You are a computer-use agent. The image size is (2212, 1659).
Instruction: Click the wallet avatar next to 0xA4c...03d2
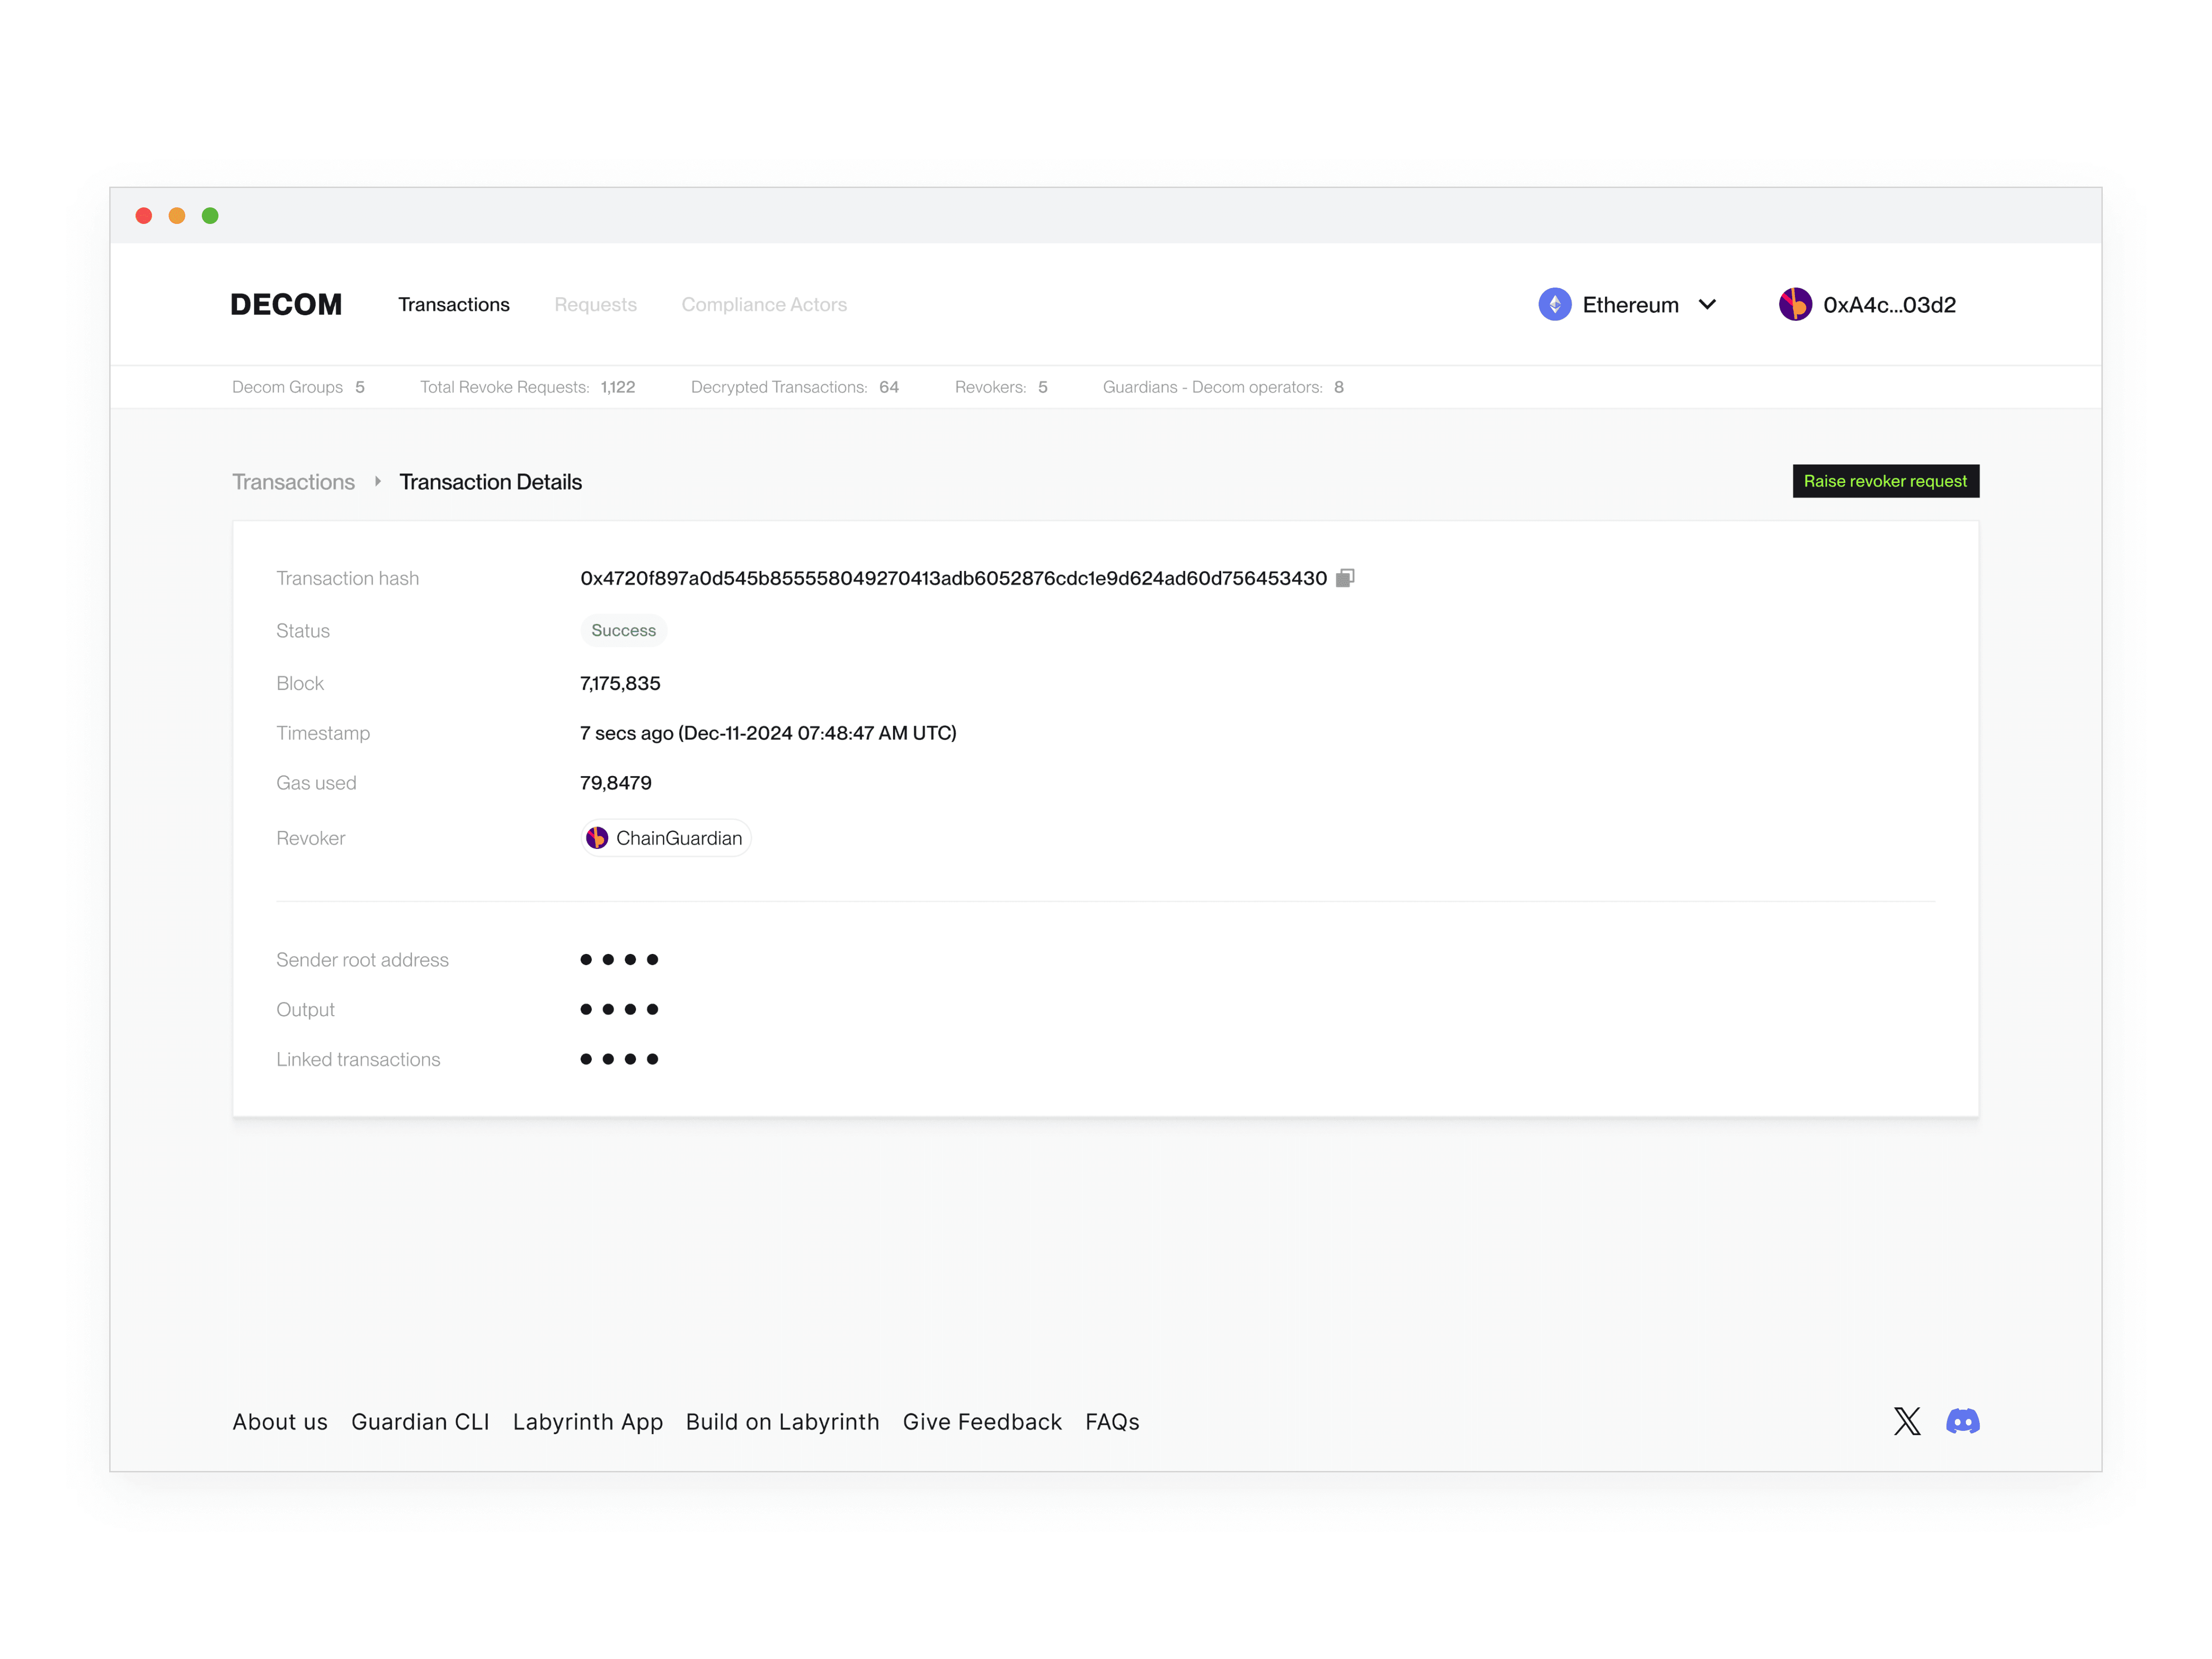(x=1794, y=304)
